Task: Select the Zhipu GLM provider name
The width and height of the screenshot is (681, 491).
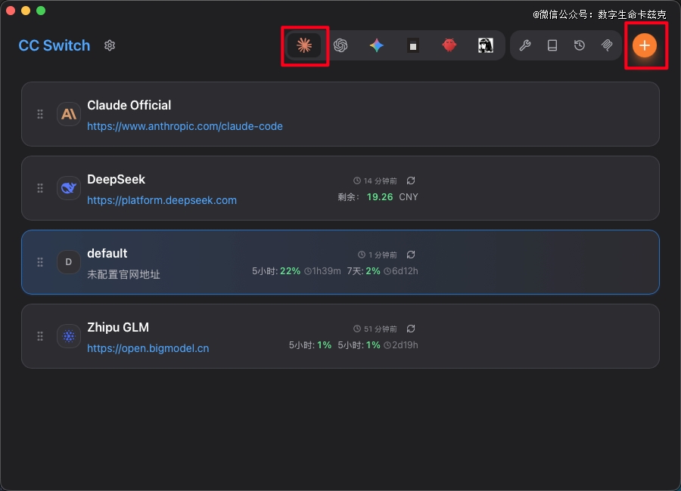Action: tap(118, 327)
